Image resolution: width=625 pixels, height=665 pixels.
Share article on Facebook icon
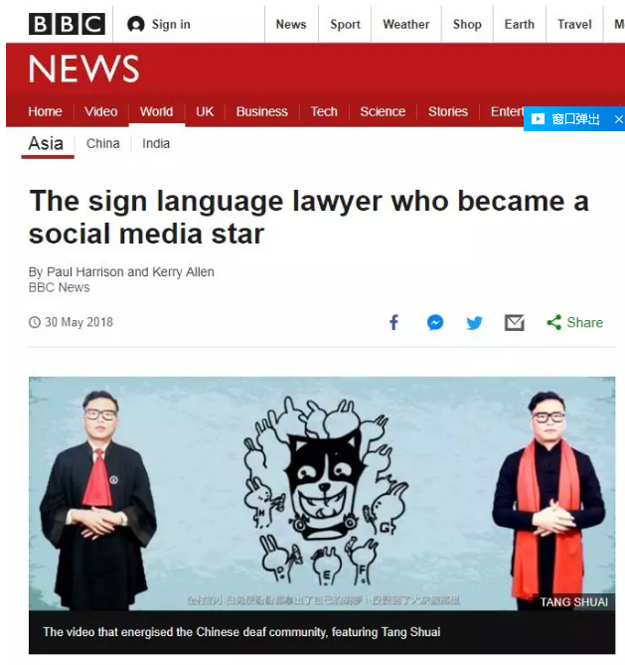tap(393, 322)
